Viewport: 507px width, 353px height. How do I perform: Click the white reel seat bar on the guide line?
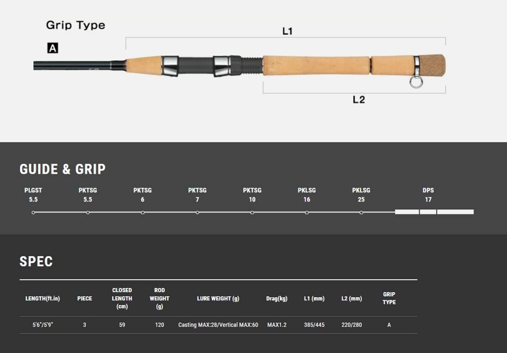tap(434, 212)
